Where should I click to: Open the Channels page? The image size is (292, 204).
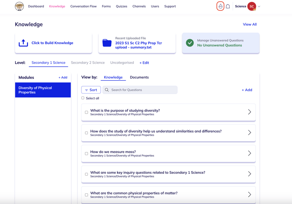click(x=139, y=6)
